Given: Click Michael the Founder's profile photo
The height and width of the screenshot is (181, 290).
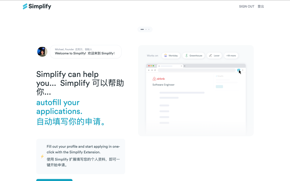Looking at the screenshot, I should (x=42, y=52).
